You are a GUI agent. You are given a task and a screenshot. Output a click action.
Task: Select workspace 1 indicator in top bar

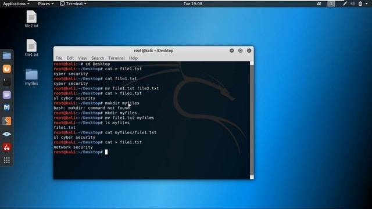(x=331, y=3)
